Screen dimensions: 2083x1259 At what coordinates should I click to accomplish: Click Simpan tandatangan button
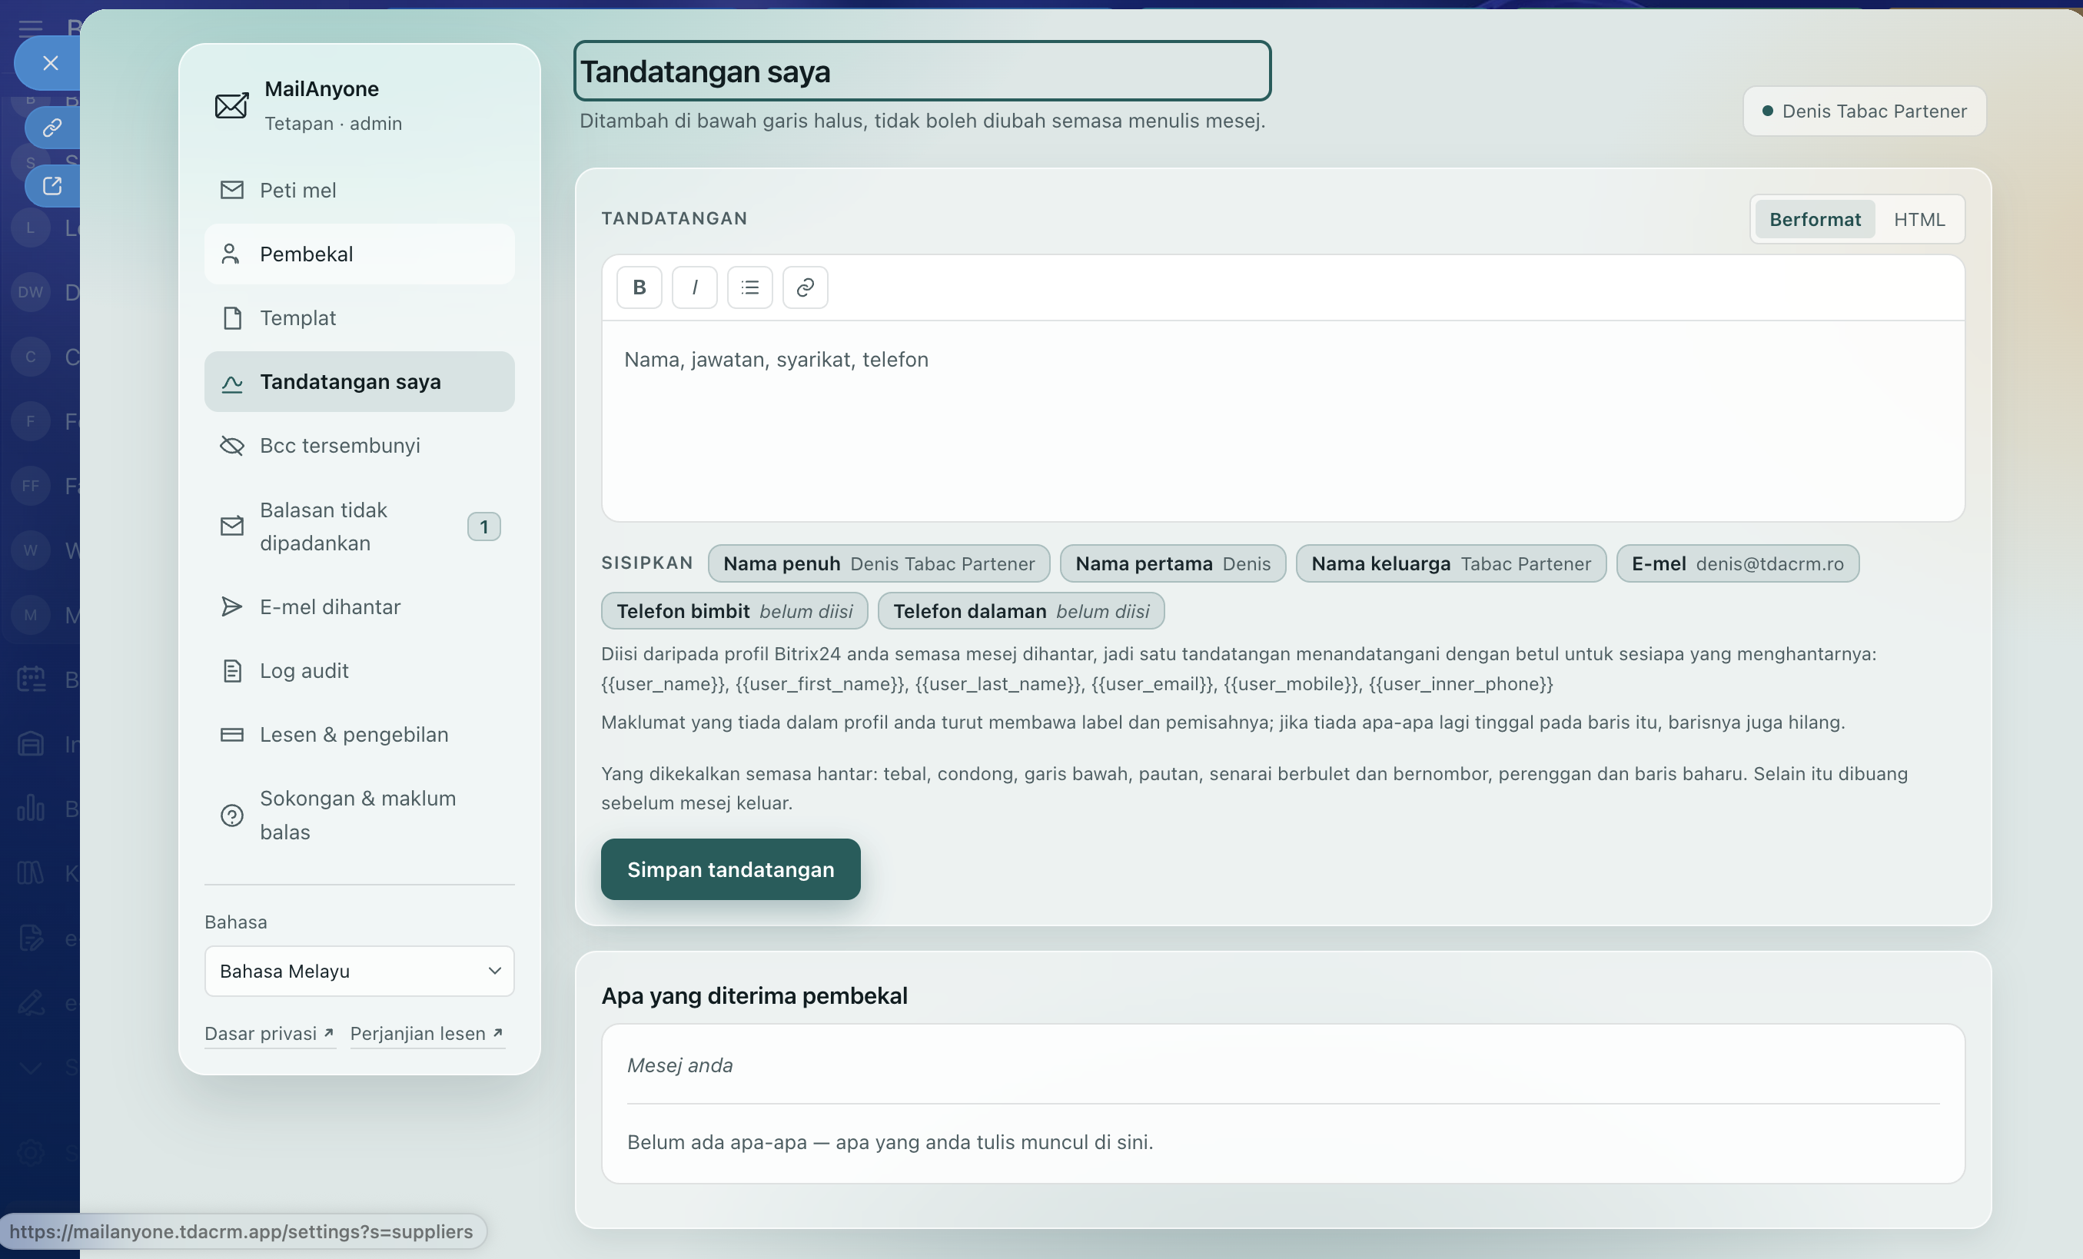tap(730, 869)
